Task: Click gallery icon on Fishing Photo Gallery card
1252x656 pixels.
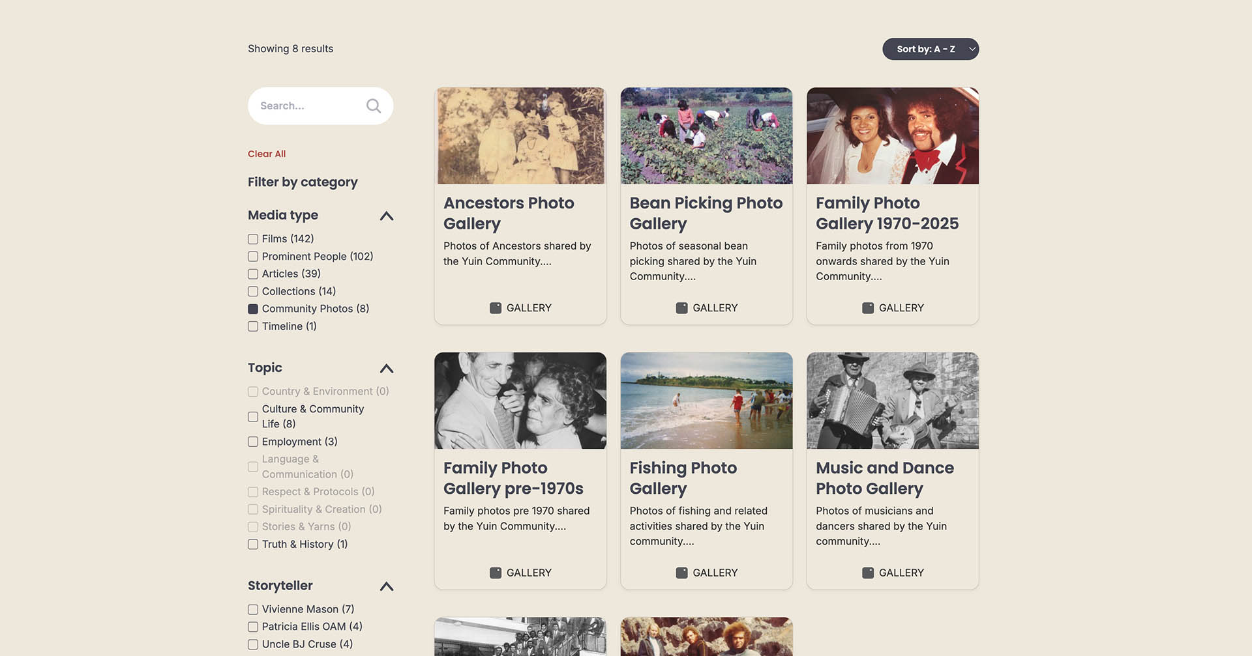Action: 681,573
